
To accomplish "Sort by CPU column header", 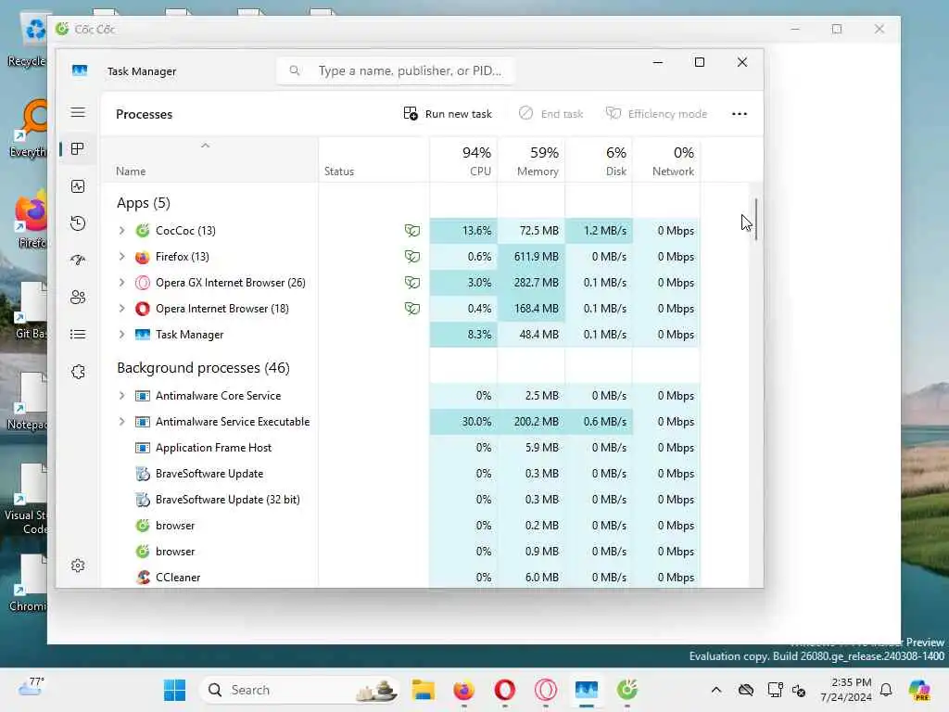I will coord(463,160).
